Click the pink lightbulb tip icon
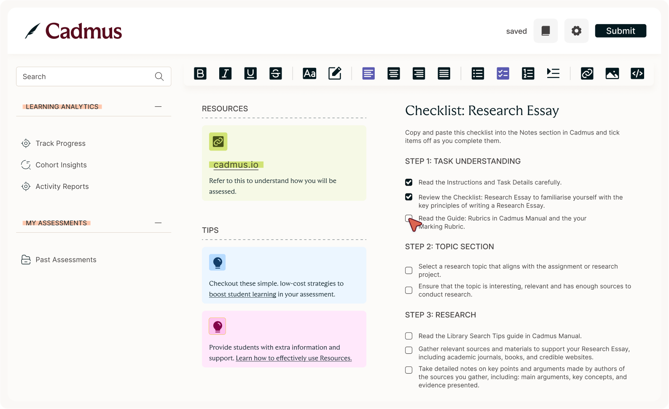The image size is (669, 409). (x=218, y=326)
